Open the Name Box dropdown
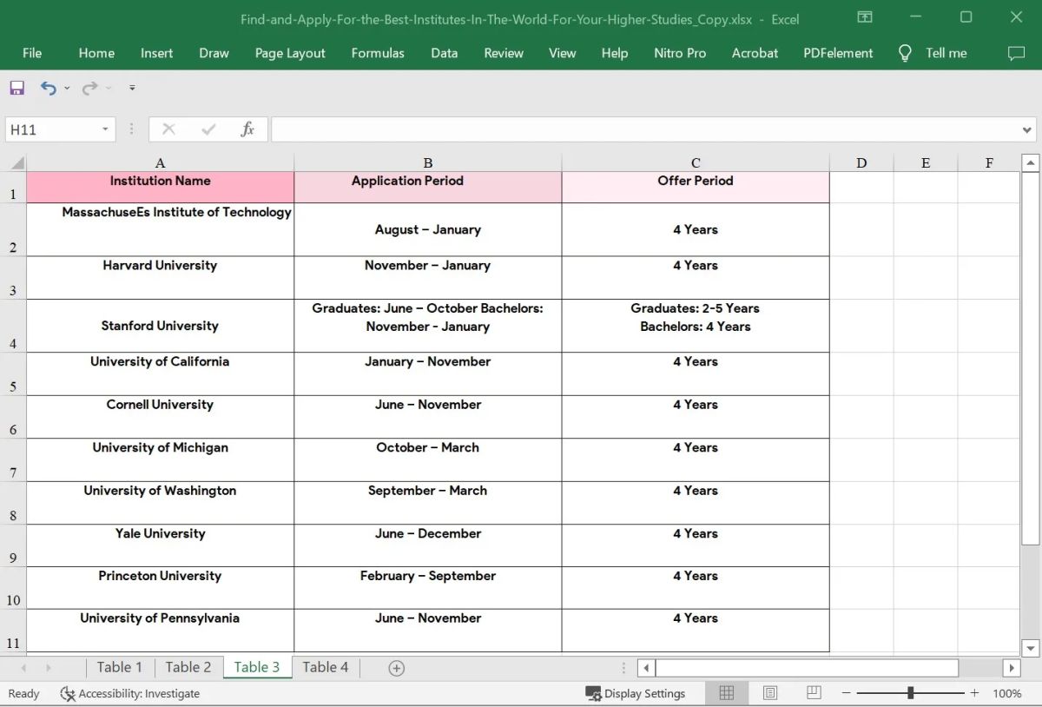 point(103,129)
